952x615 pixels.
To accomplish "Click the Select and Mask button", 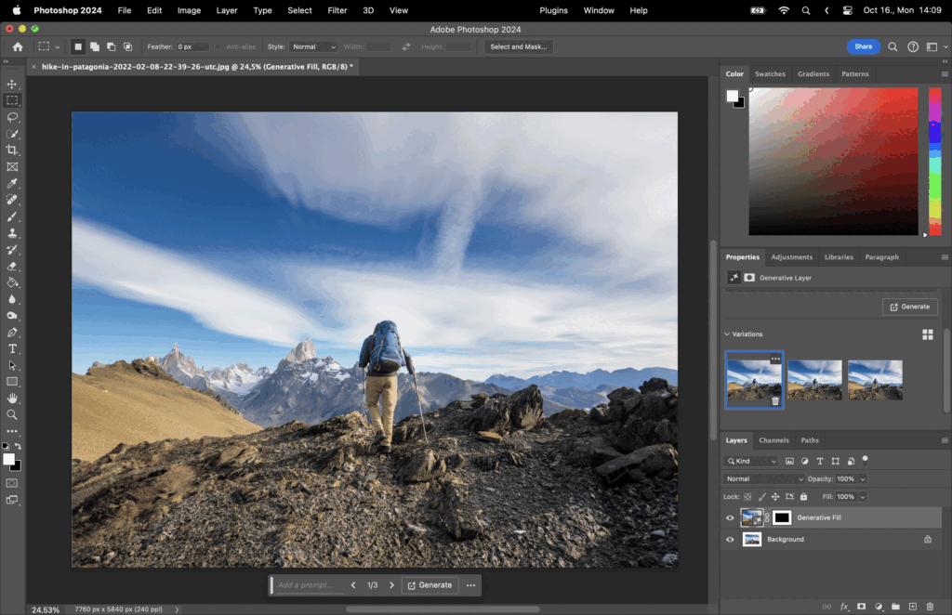I will click(x=517, y=46).
